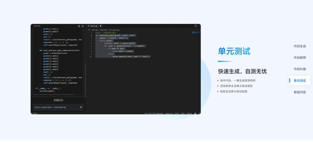
Task: Click the editor minimap highlight
Action: click(x=196, y=32)
